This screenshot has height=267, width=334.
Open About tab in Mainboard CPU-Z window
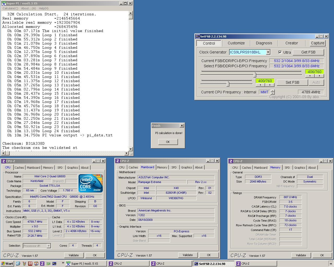199,167
